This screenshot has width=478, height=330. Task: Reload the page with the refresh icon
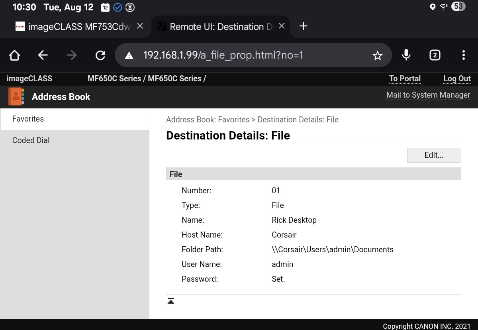click(x=100, y=55)
